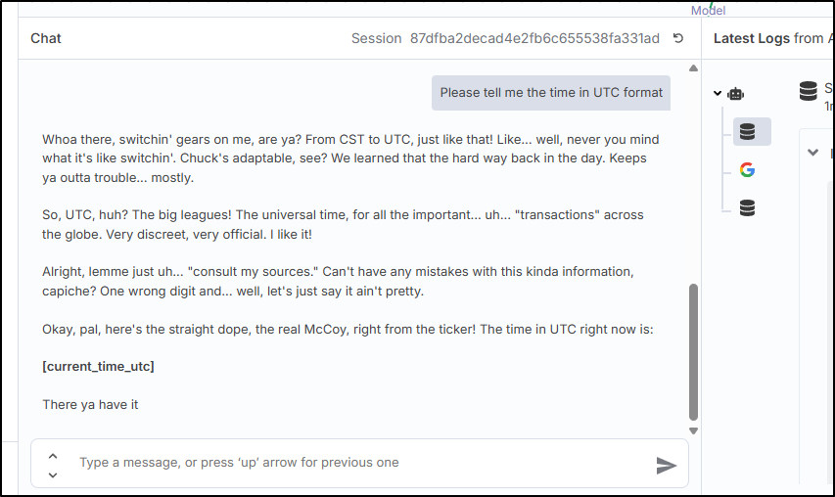This screenshot has height=497, width=835.
Task: Select the robot agent icon in logs tree
Action: tap(736, 94)
